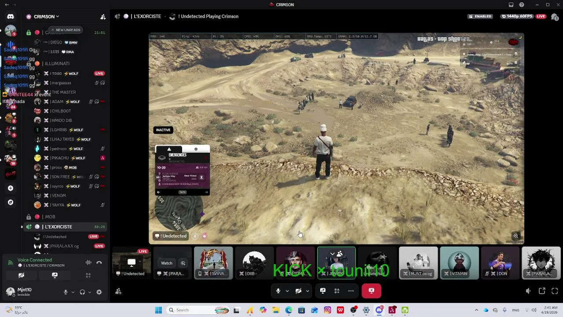Select user PIKACHU in channel list
The width and height of the screenshot is (563, 317).
click(70, 158)
